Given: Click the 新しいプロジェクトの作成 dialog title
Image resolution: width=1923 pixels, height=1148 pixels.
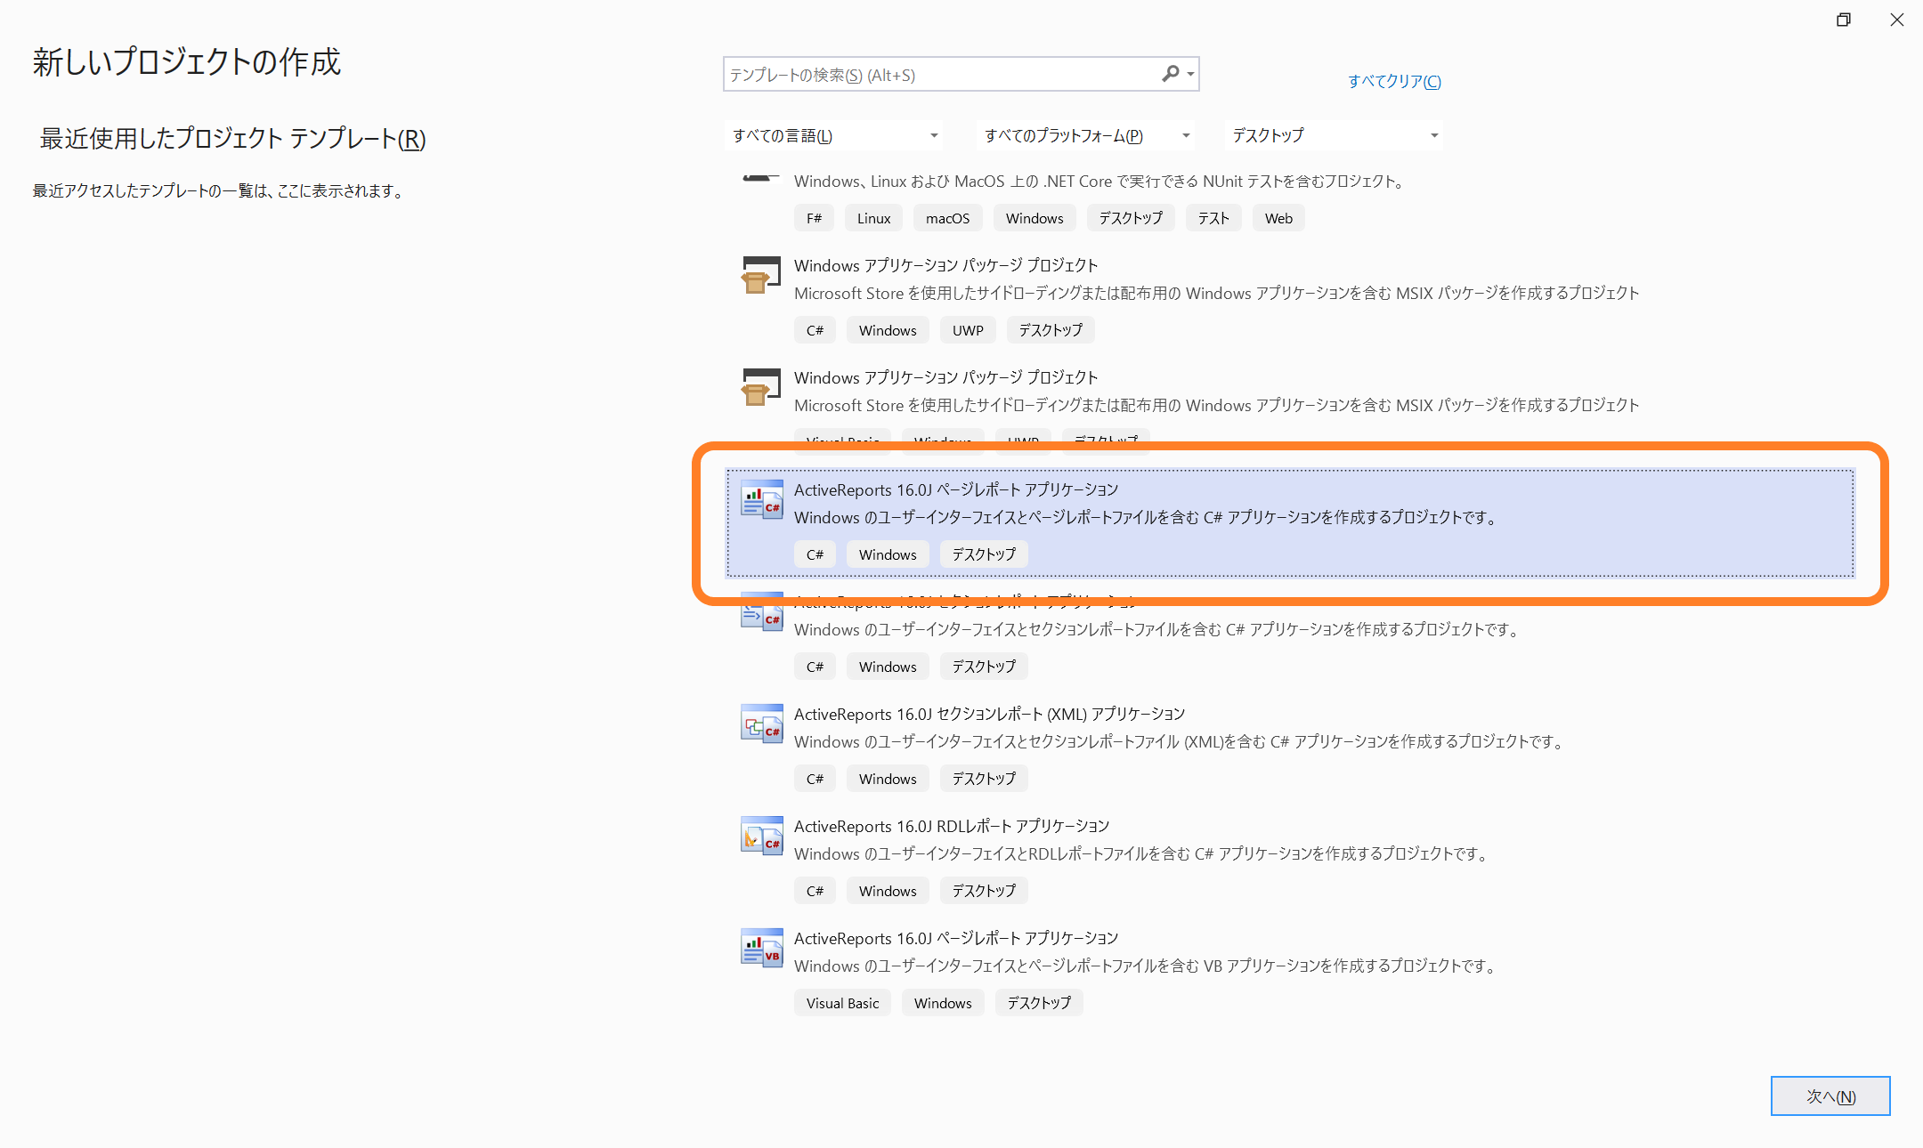Looking at the screenshot, I should pyautogui.click(x=187, y=62).
